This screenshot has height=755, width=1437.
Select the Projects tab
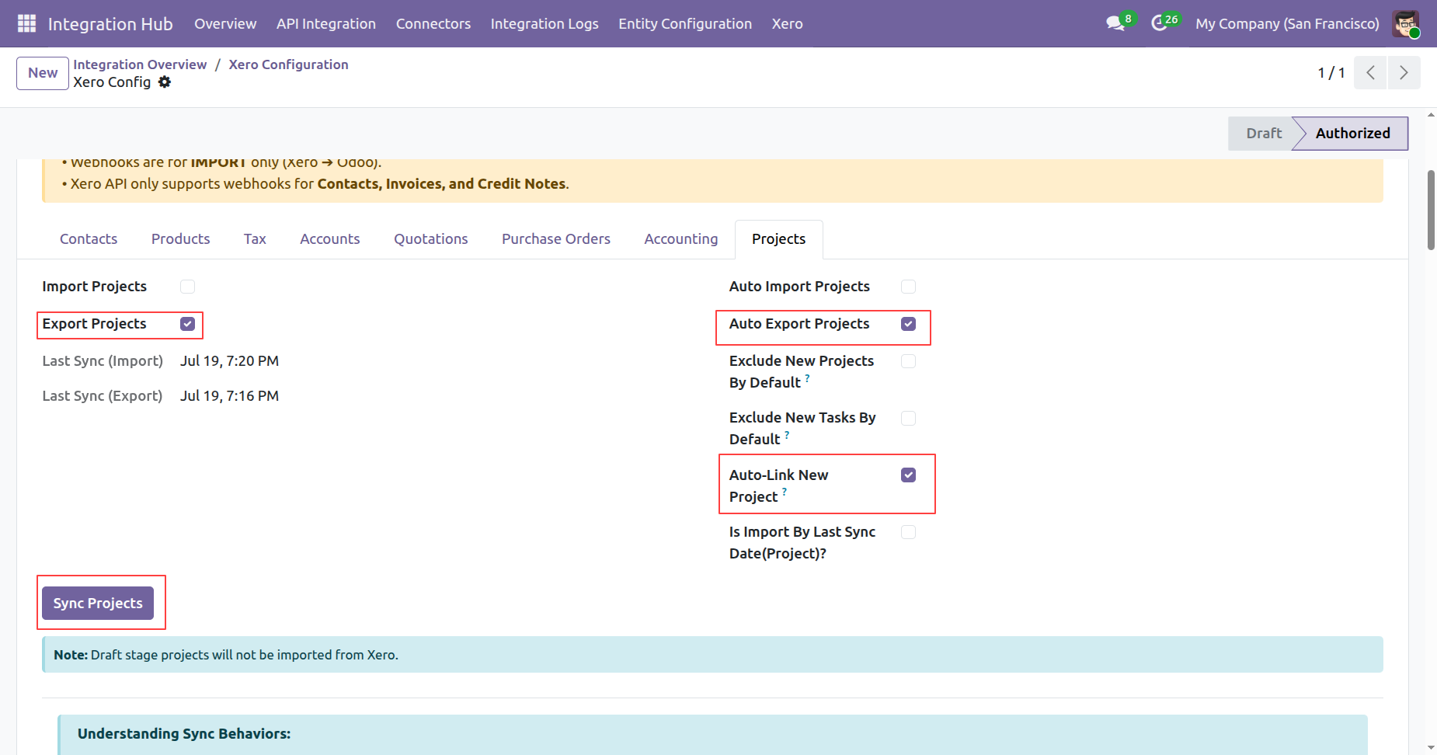tap(779, 239)
